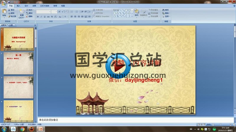Open the Animations (动画) ribbon tab
Image resolution: width=236 pixels, height=132 pixels.
[34, 6]
